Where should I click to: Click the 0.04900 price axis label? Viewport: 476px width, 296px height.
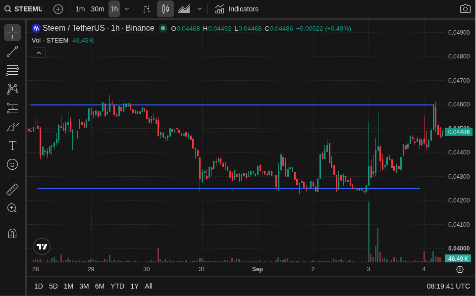pyautogui.click(x=459, y=33)
